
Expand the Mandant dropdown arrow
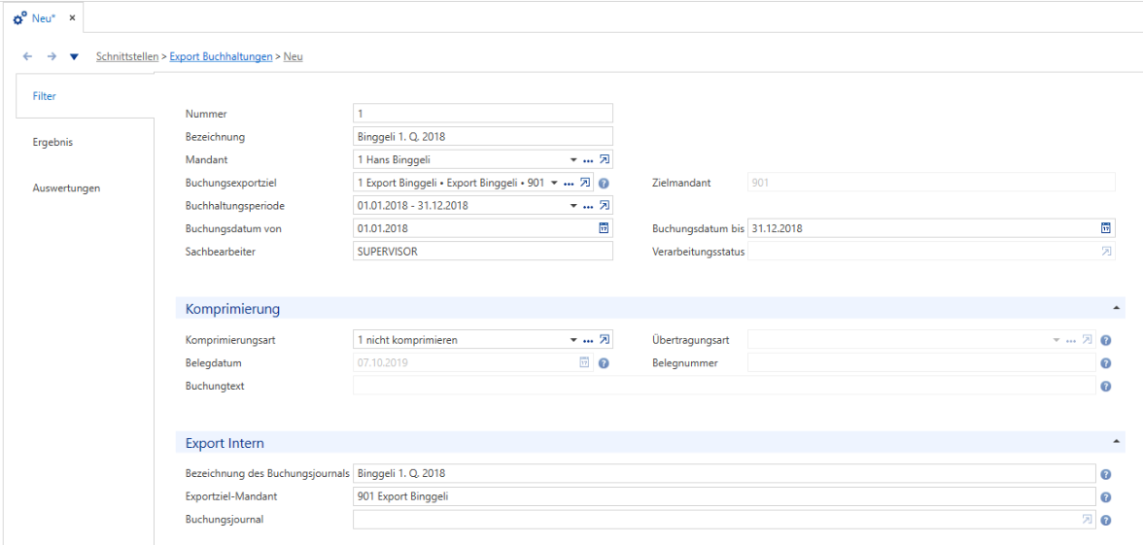click(x=572, y=159)
